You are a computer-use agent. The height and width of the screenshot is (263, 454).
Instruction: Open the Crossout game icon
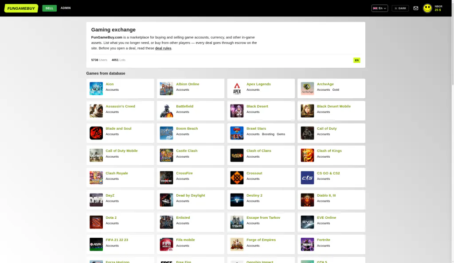click(x=237, y=178)
